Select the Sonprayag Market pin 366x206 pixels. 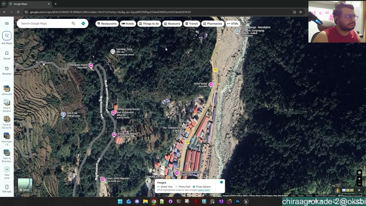(x=177, y=173)
